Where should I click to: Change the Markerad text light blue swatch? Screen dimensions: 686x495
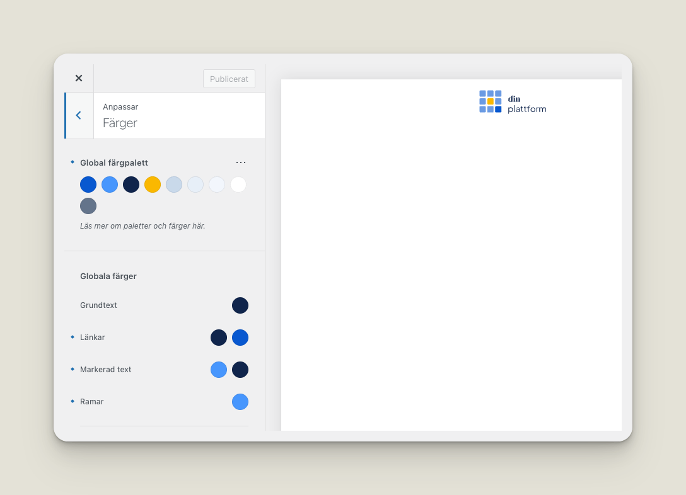pos(219,370)
